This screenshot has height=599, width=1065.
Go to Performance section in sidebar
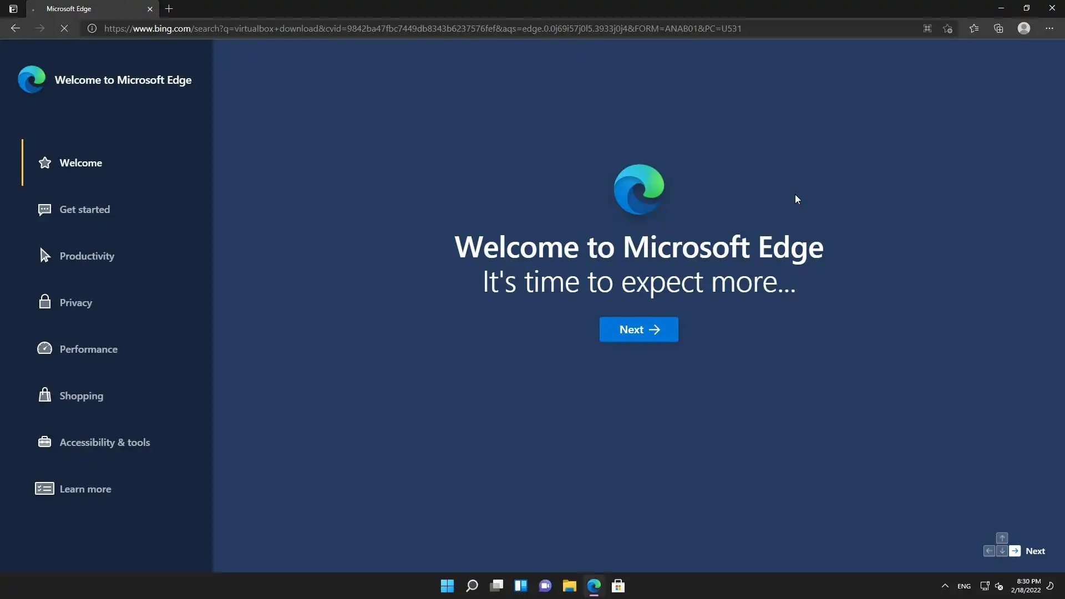click(88, 349)
